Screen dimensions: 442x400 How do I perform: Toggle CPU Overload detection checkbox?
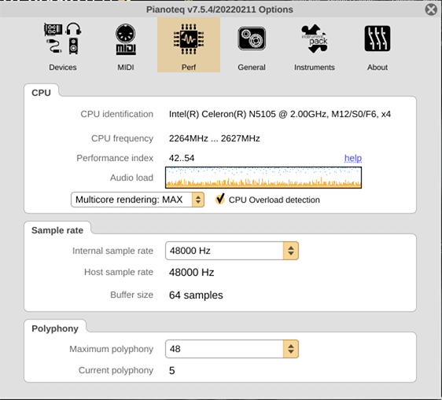coord(220,199)
